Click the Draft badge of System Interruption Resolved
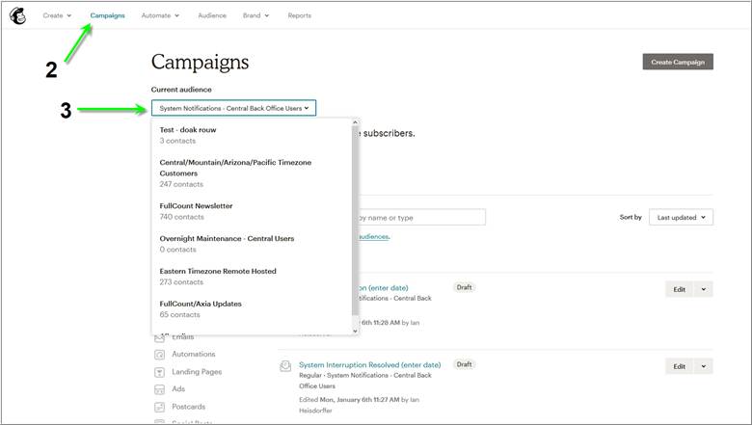This screenshot has width=752, height=425. (464, 364)
